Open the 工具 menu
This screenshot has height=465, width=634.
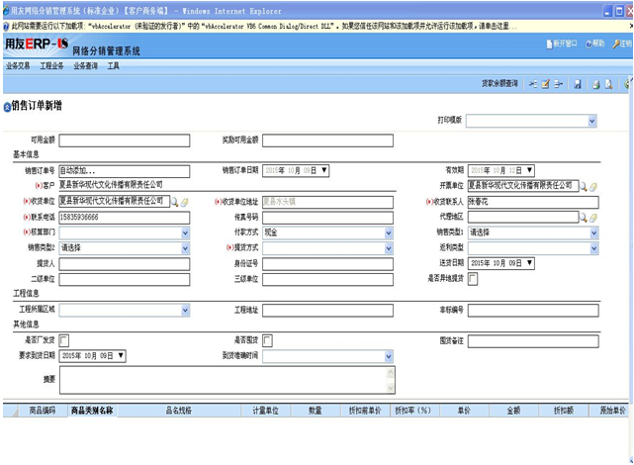coord(113,66)
